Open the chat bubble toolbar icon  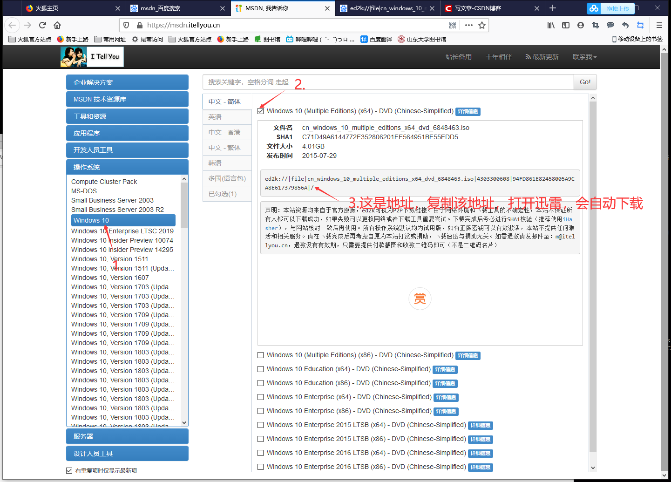[x=610, y=25]
